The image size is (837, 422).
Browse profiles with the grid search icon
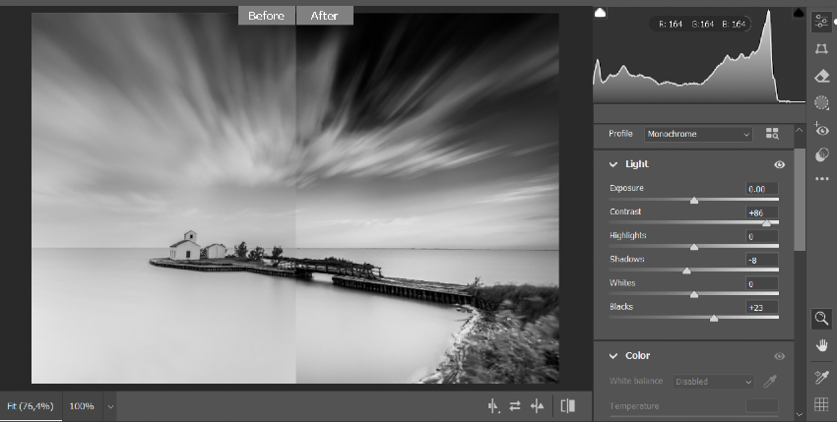click(x=772, y=134)
